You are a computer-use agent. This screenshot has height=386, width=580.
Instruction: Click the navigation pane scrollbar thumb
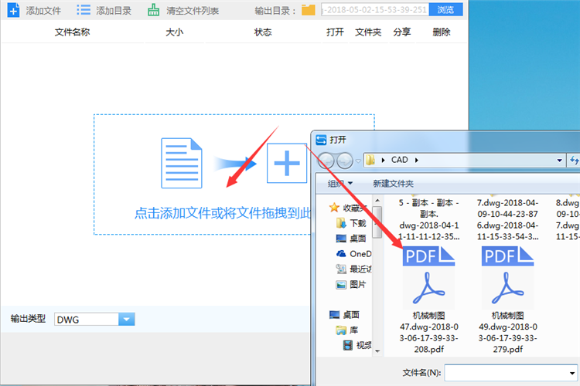(x=377, y=222)
